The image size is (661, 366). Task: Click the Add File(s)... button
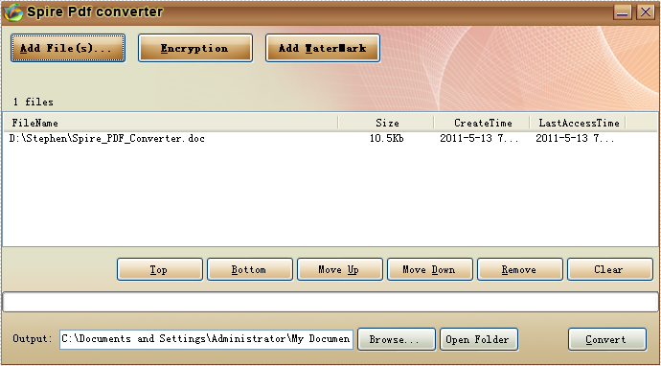68,48
